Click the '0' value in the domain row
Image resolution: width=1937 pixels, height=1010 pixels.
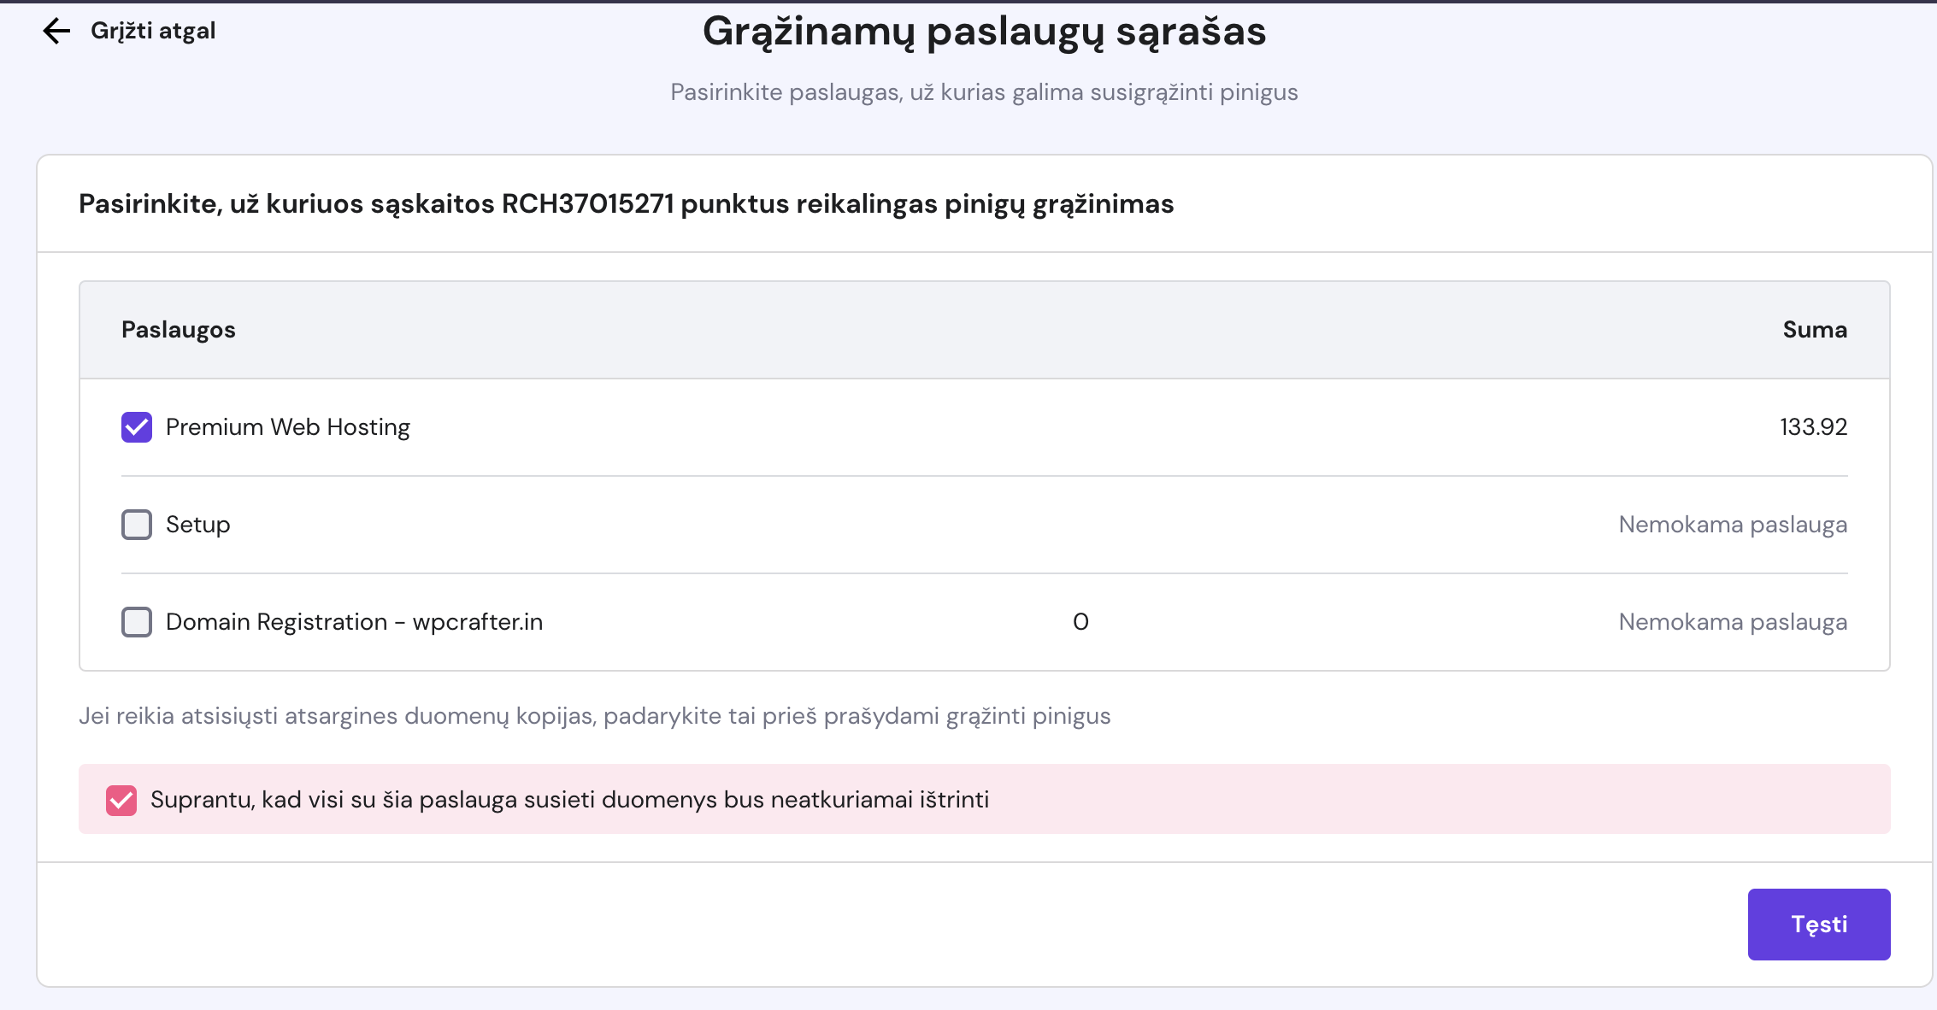(1080, 622)
